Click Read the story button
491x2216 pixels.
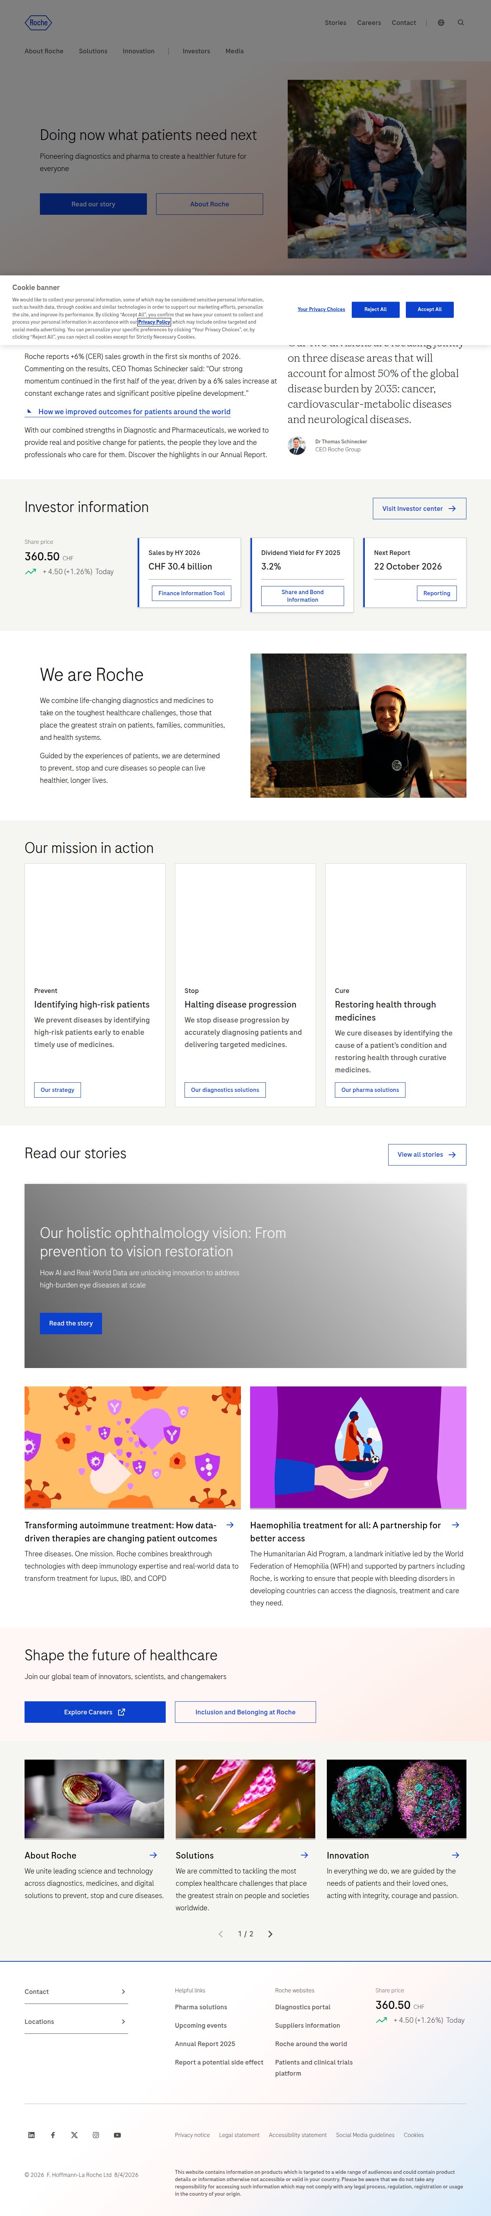click(71, 1323)
